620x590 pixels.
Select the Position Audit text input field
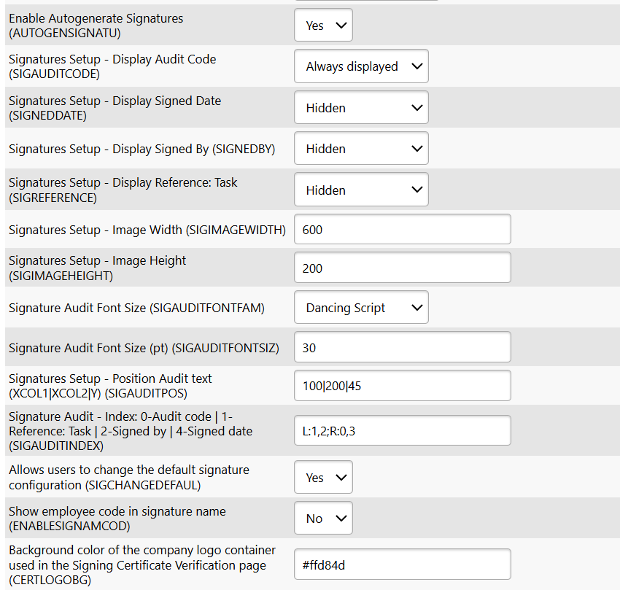click(402, 386)
